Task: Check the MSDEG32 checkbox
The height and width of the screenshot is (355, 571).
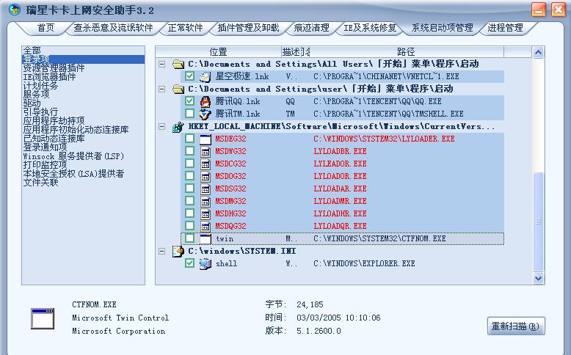Action: point(189,139)
